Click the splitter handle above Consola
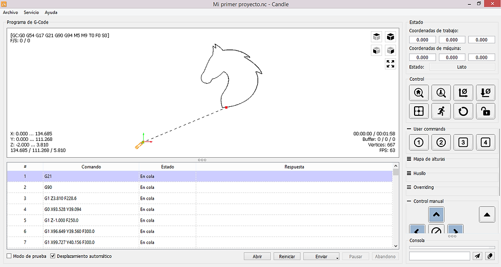This screenshot has width=501, height=267. coord(452,236)
